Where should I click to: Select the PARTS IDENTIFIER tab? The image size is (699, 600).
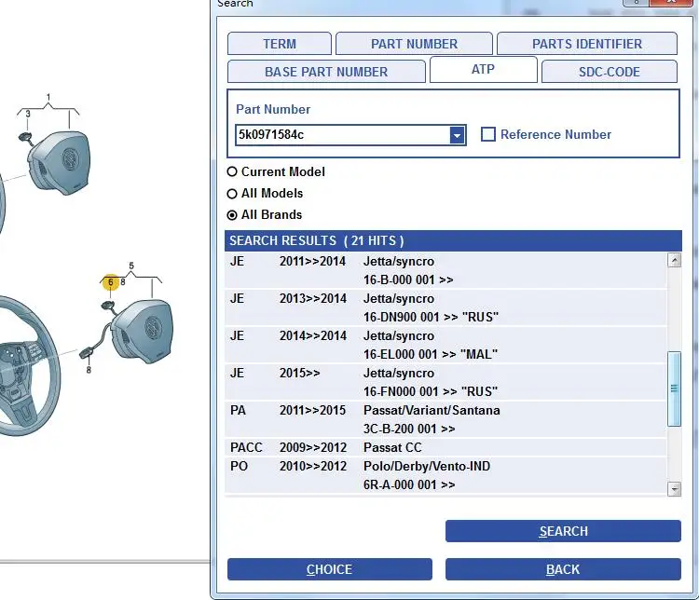point(586,44)
